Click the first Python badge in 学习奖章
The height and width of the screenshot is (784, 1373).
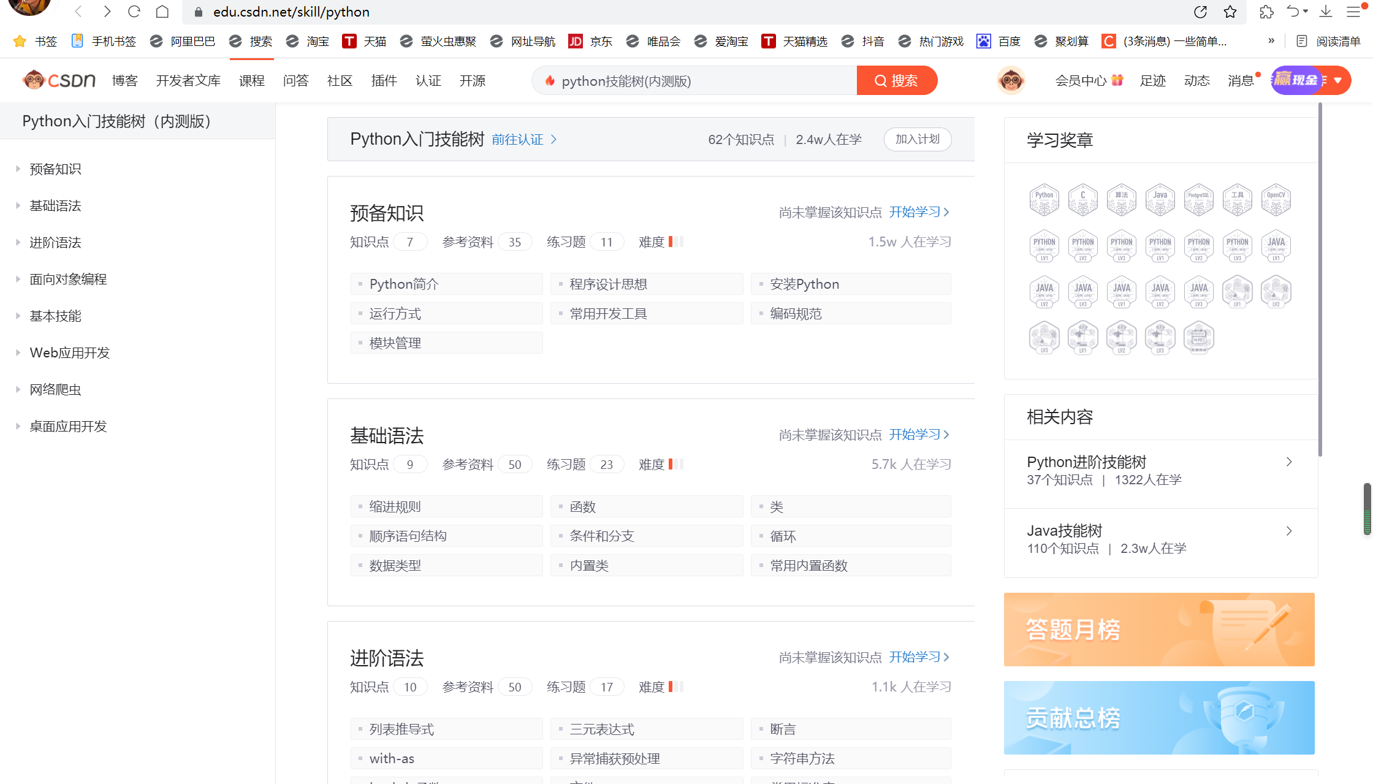(1044, 200)
